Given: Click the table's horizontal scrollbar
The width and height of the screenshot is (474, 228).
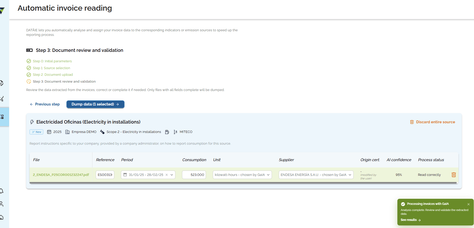Looking at the screenshot, I should (243, 183).
